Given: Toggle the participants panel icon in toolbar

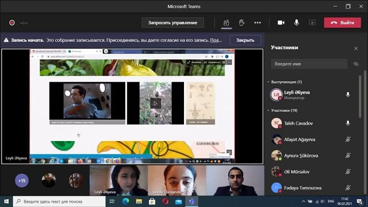Looking at the screenshot, I should pos(226,22).
